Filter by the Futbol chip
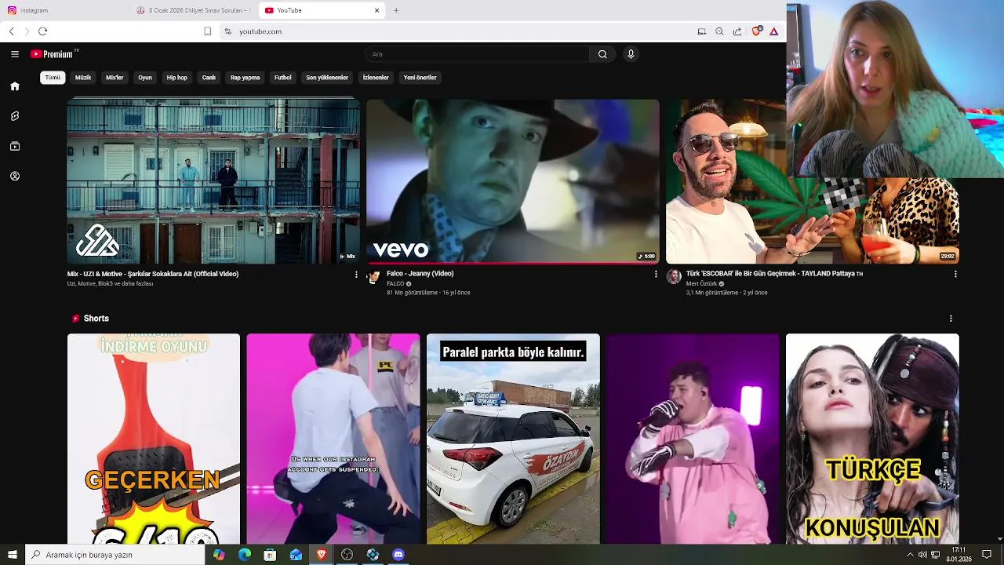Screen dimensions: 1004x565 pyautogui.click(x=283, y=78)
